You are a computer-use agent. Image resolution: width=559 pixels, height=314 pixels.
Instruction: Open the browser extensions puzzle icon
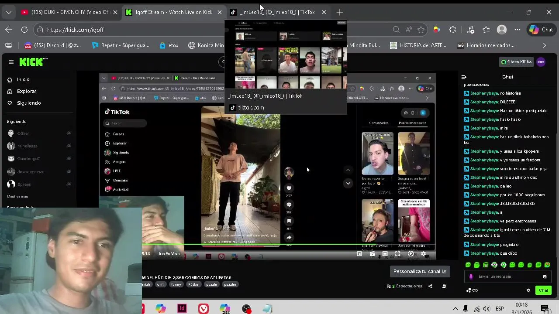click(452, 30)
